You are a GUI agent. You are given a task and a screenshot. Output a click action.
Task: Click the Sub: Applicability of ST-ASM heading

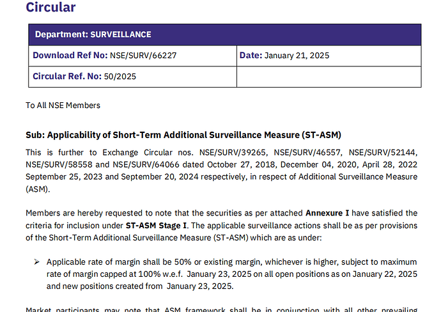pos(183,136)
